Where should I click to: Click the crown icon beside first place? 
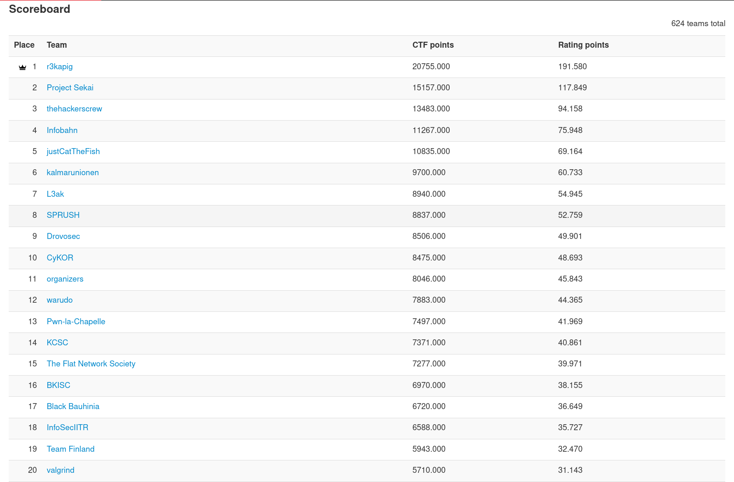point(23,67)
